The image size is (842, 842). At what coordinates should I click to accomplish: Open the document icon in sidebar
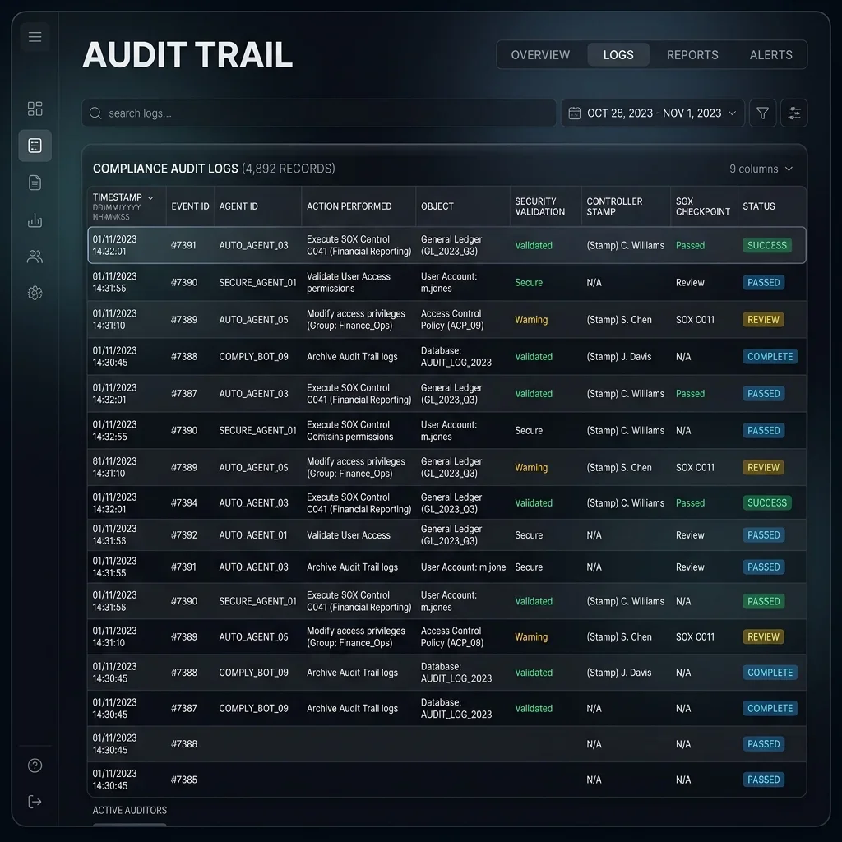click(35, 183)
